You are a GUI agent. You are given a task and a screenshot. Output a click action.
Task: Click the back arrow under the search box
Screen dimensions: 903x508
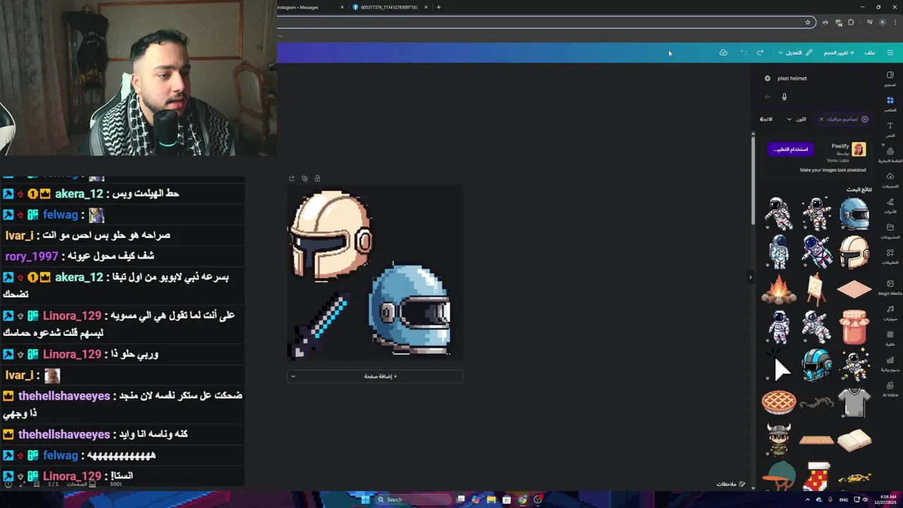[x=768, y=97]
